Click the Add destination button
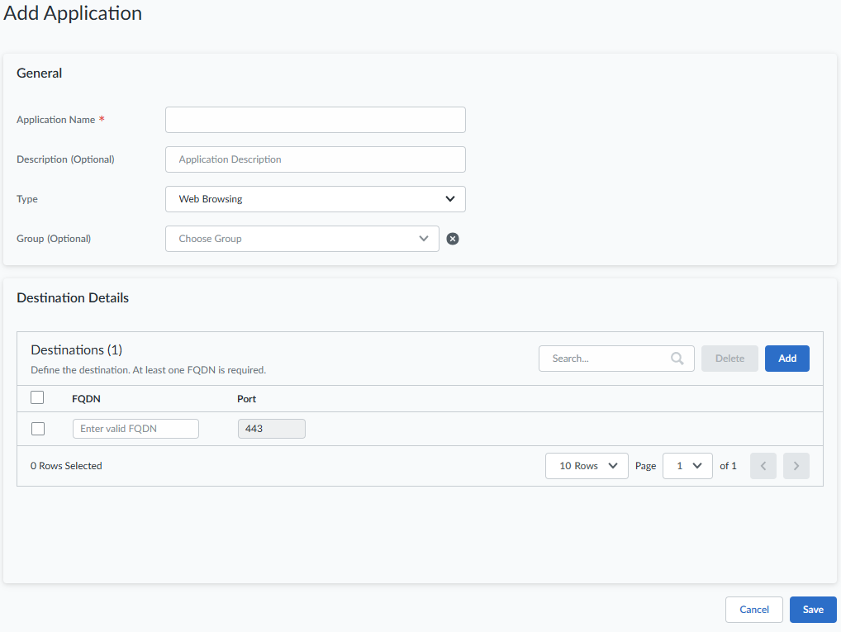This screenshot has height=632, width=841. pos(787,359)
